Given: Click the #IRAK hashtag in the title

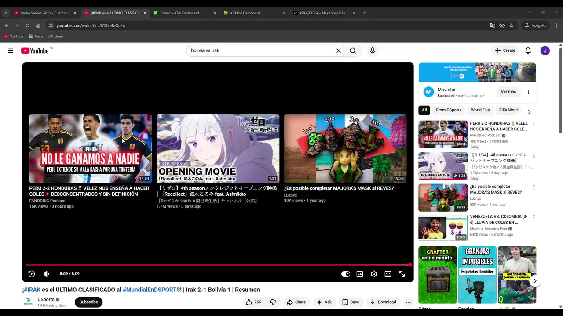Looking at the screenshot, I should point(32,290).
